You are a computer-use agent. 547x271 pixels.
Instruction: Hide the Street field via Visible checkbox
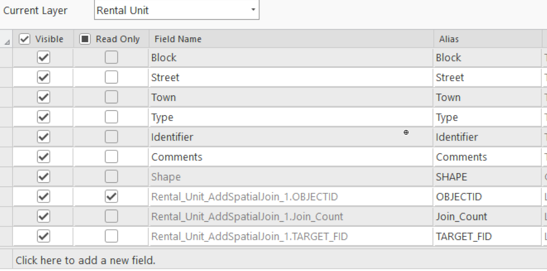pyautogui.click(x=44, y=77)
